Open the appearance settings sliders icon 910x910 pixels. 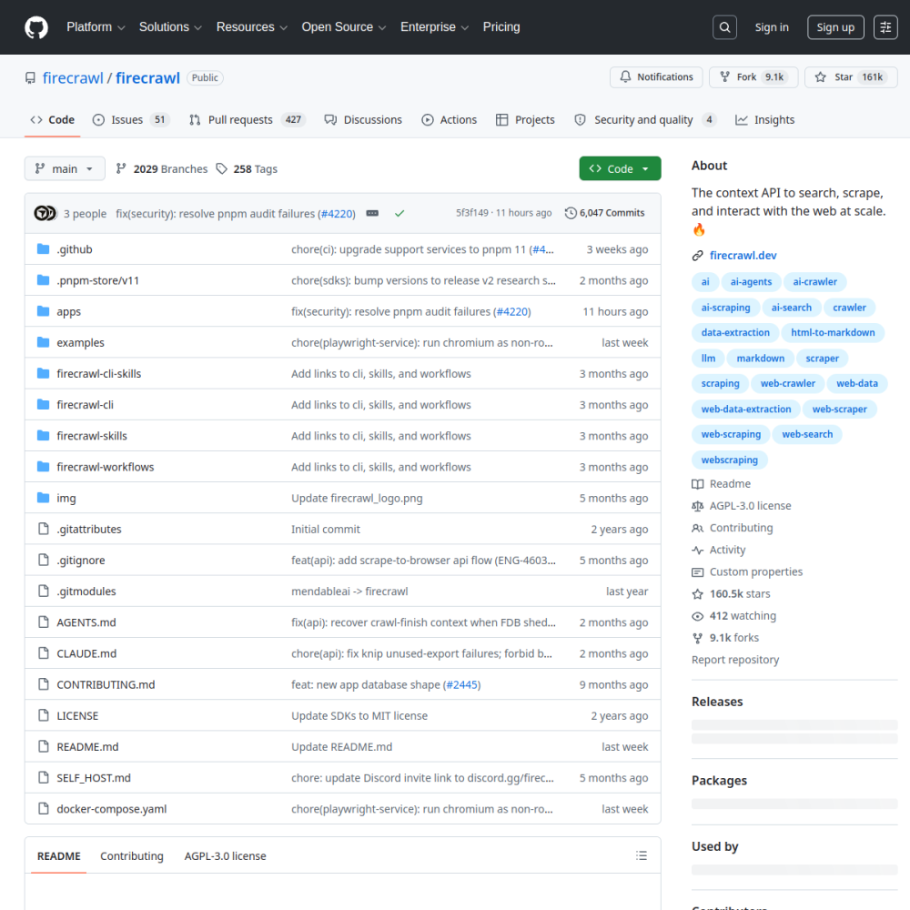point(885,27)
